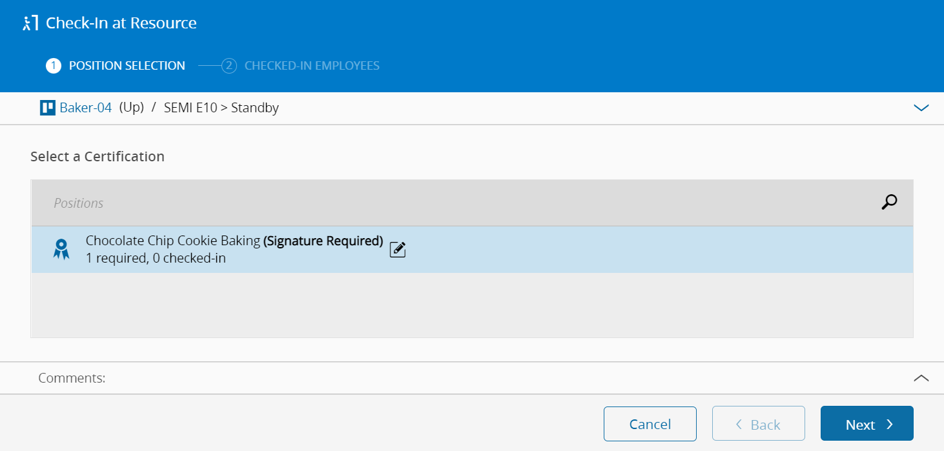Click the magnifier search icon
The width and height of the screenshot is (944, 451).
click(x=889, y=203)
